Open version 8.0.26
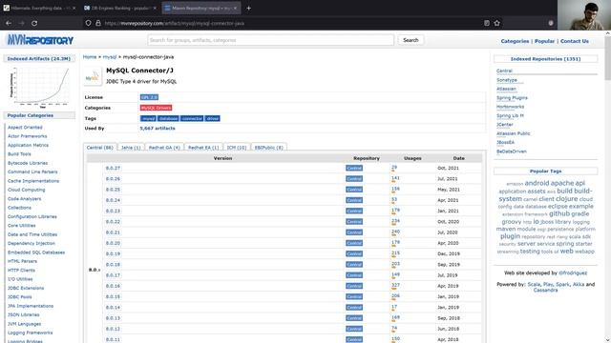This screenshot has width=611, height=343. pyautogui.click(x=113, y=179)
